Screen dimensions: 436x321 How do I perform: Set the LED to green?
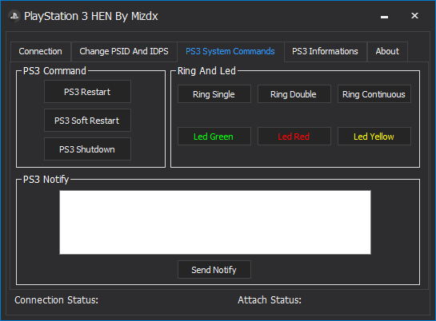(x=214, y=137)
